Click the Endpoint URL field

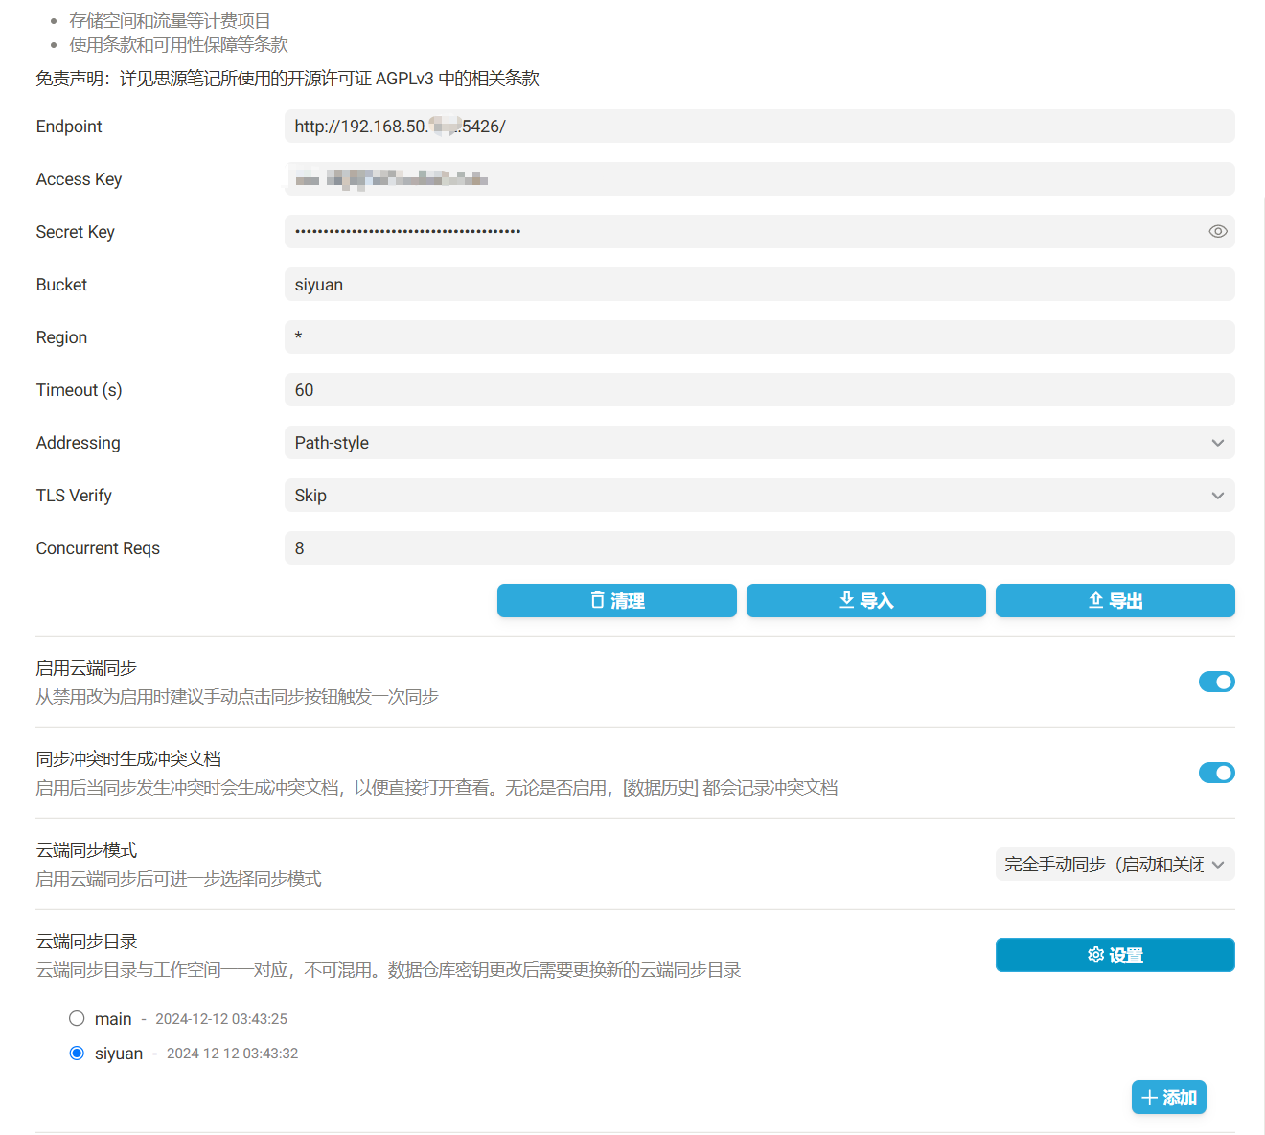pos(759,127)
